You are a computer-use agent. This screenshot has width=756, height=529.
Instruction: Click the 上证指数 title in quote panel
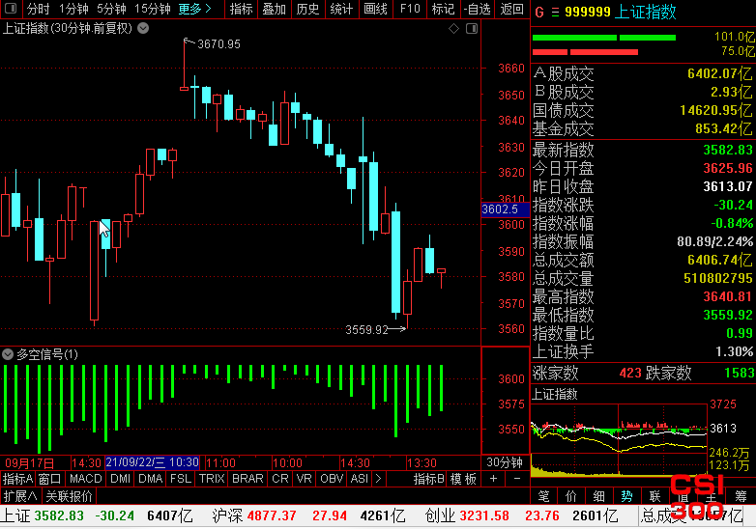tap(647, 12)
